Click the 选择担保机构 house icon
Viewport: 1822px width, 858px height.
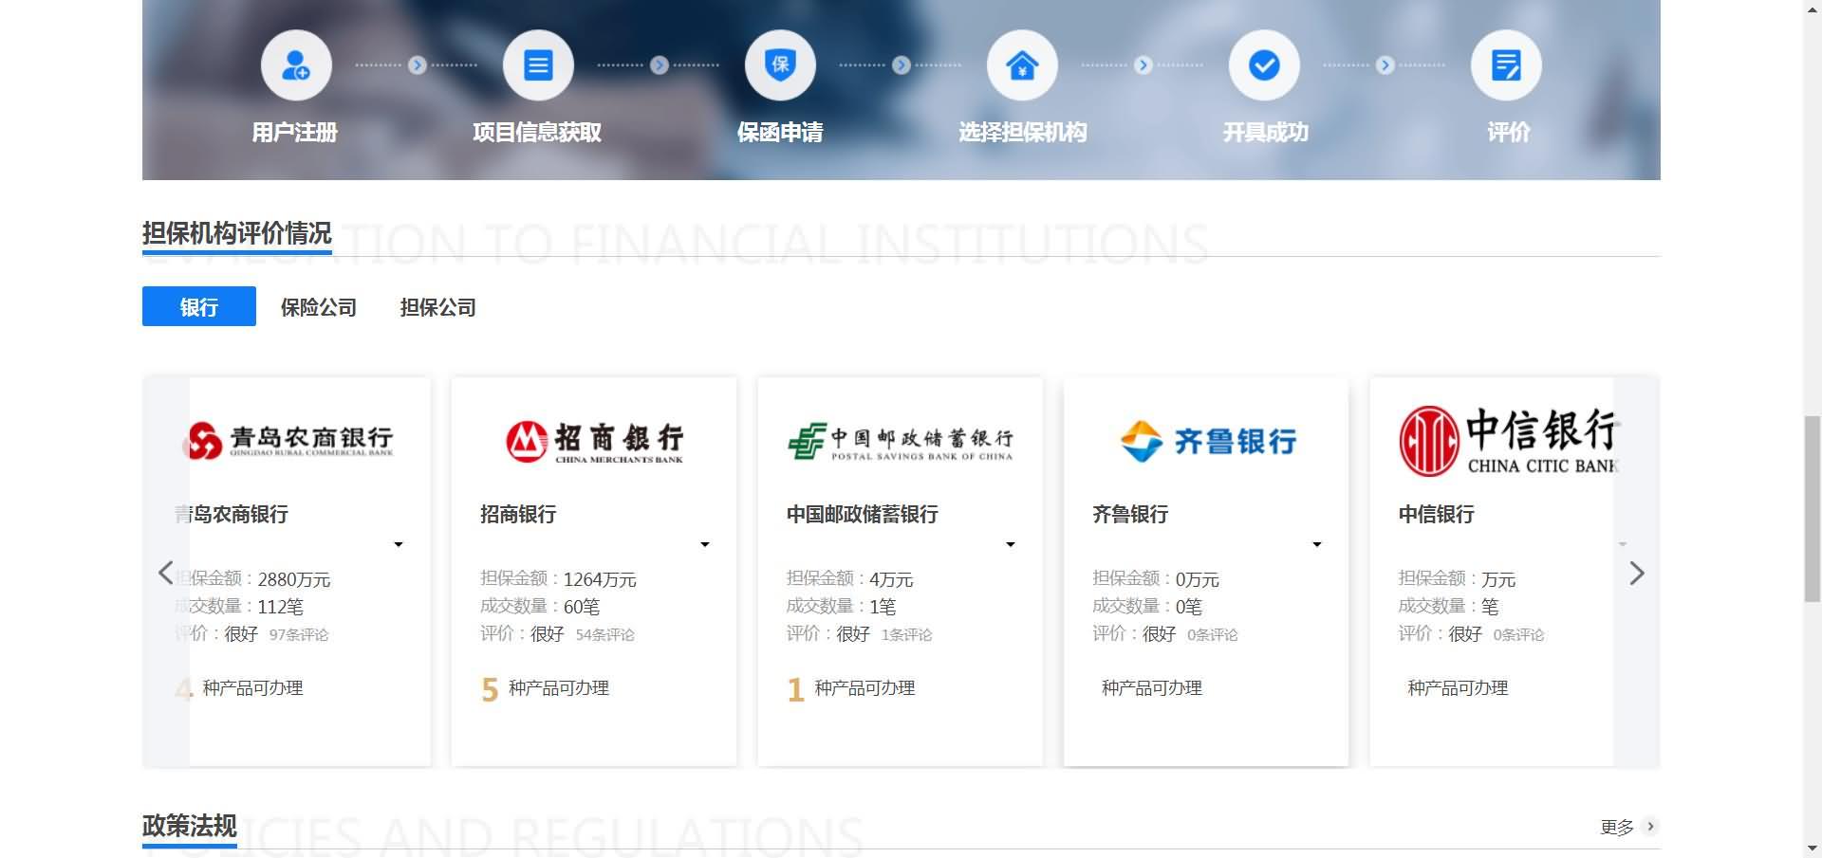pos(1022,65)
